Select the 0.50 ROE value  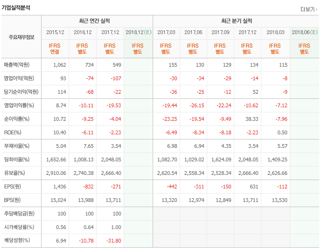point(282,133)
